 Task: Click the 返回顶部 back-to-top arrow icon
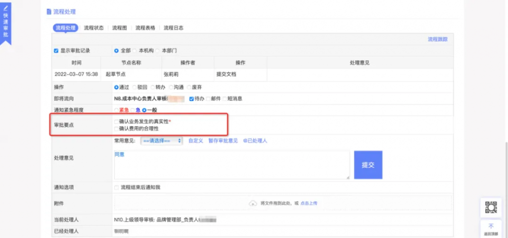[490, 226]
